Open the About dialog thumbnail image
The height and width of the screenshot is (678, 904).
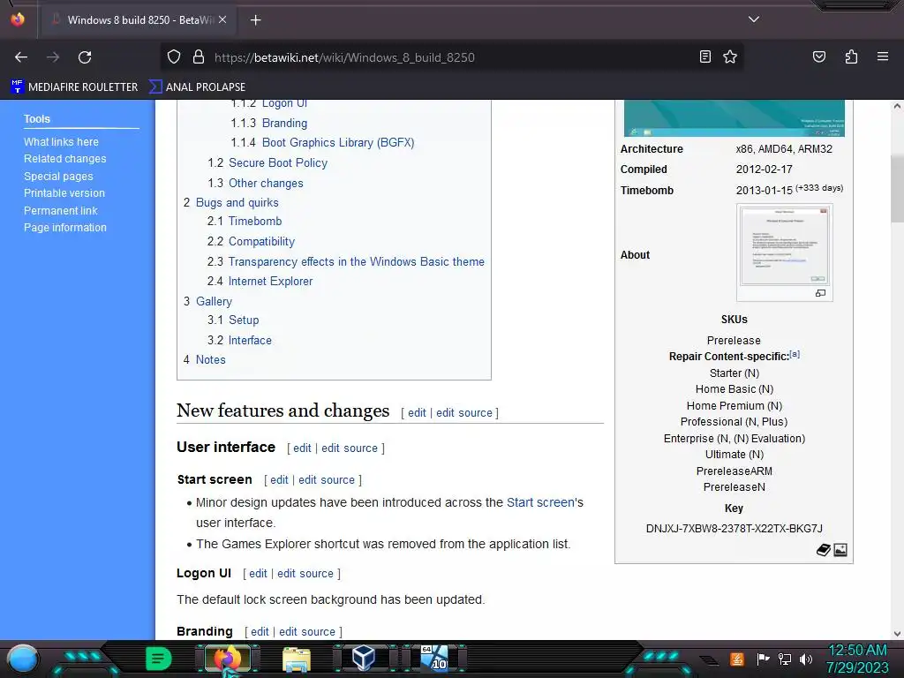[x=784, y=247]
